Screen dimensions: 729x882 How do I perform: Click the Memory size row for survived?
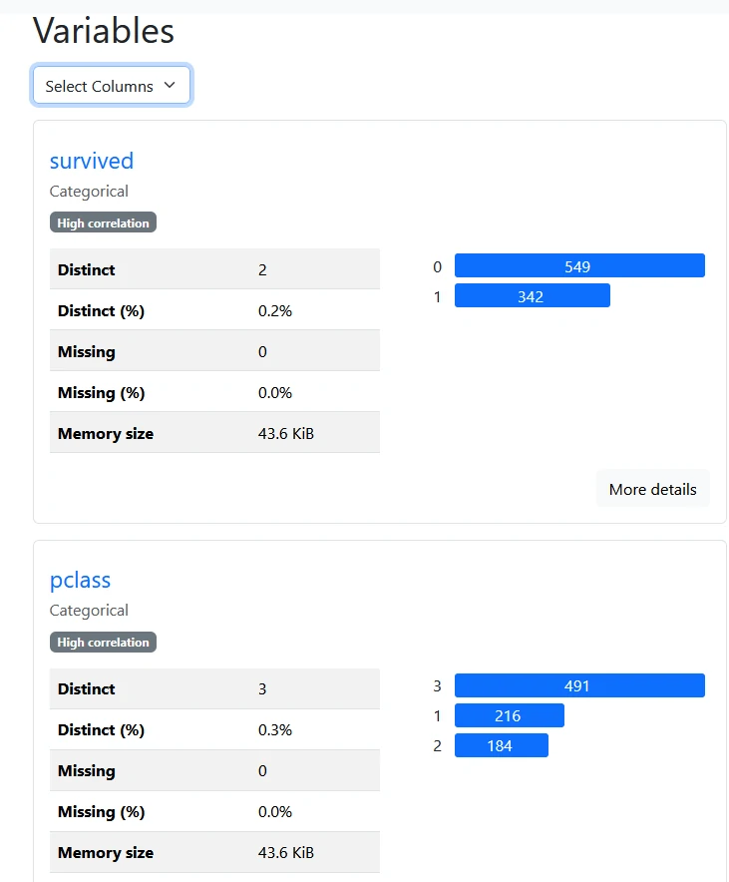[x=214, y=433]
